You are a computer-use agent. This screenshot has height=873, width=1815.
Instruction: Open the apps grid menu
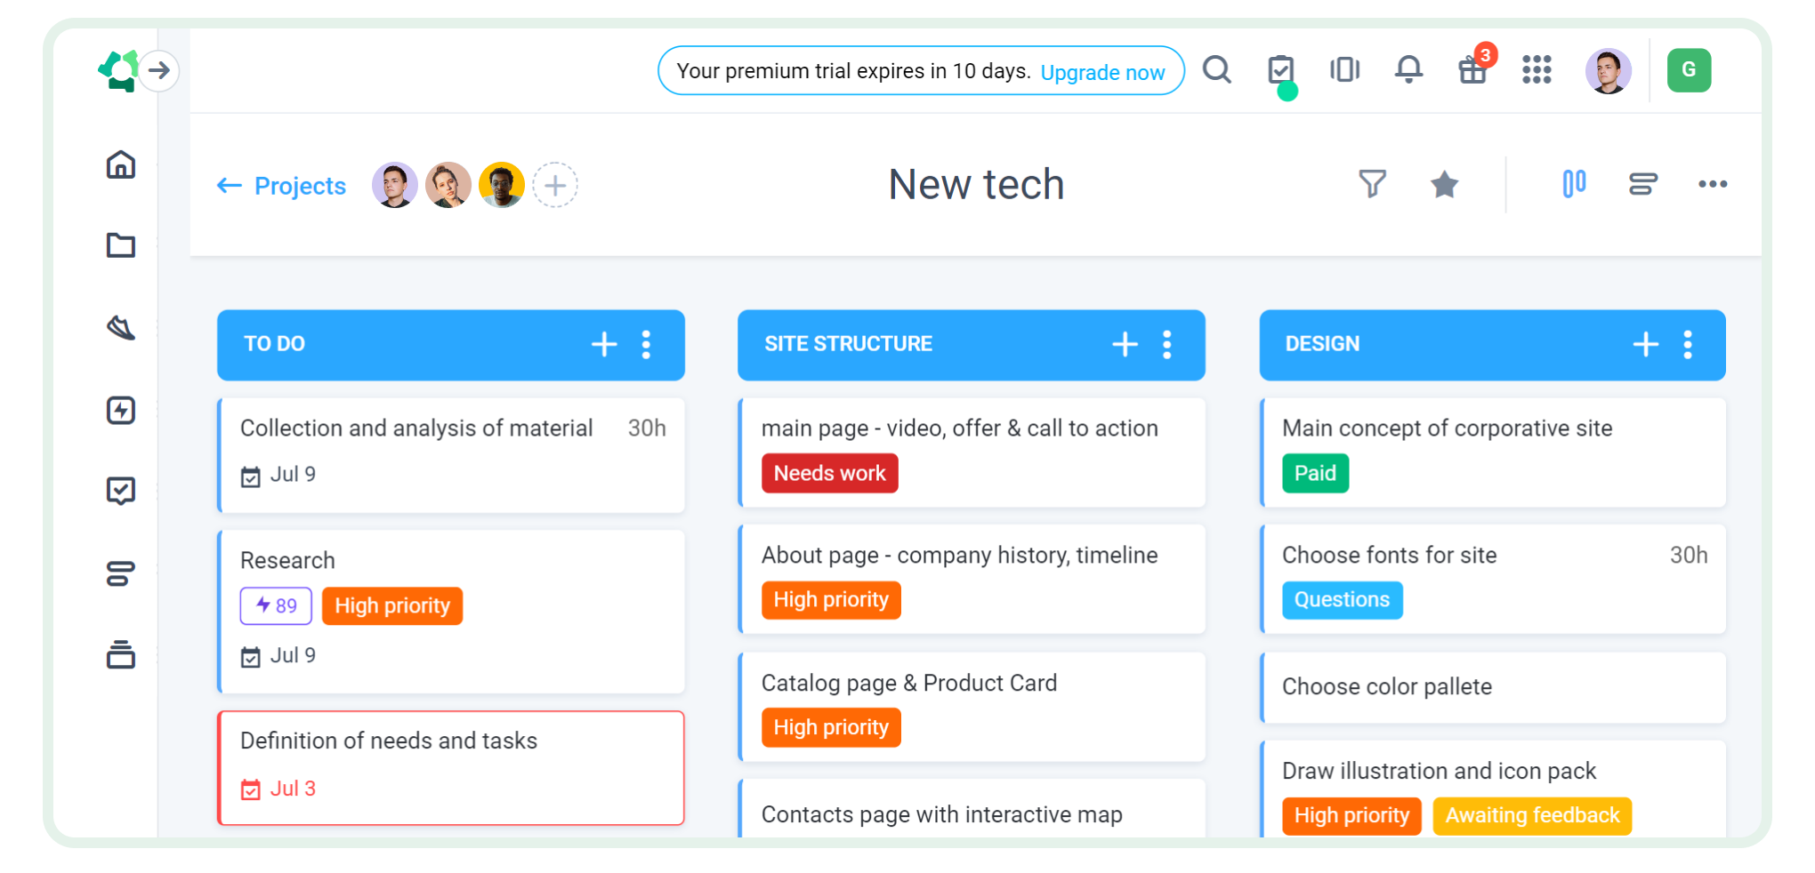pyautogui.click(x=1537, y=69)
